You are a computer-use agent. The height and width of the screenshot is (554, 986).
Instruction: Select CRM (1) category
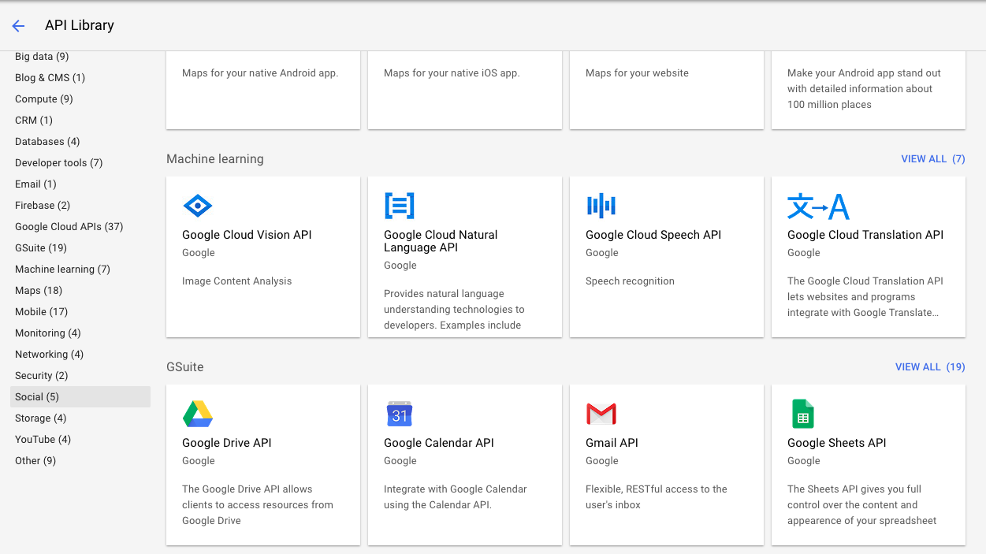pos(33,121)
